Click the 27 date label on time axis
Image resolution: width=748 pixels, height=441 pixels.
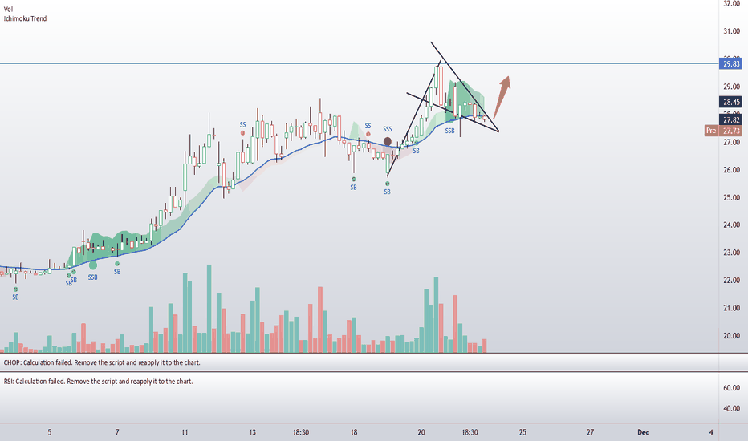591,432
